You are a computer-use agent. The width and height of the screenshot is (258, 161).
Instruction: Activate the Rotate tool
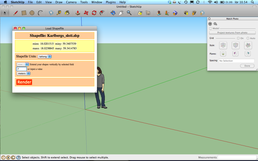tap(94, 13)
